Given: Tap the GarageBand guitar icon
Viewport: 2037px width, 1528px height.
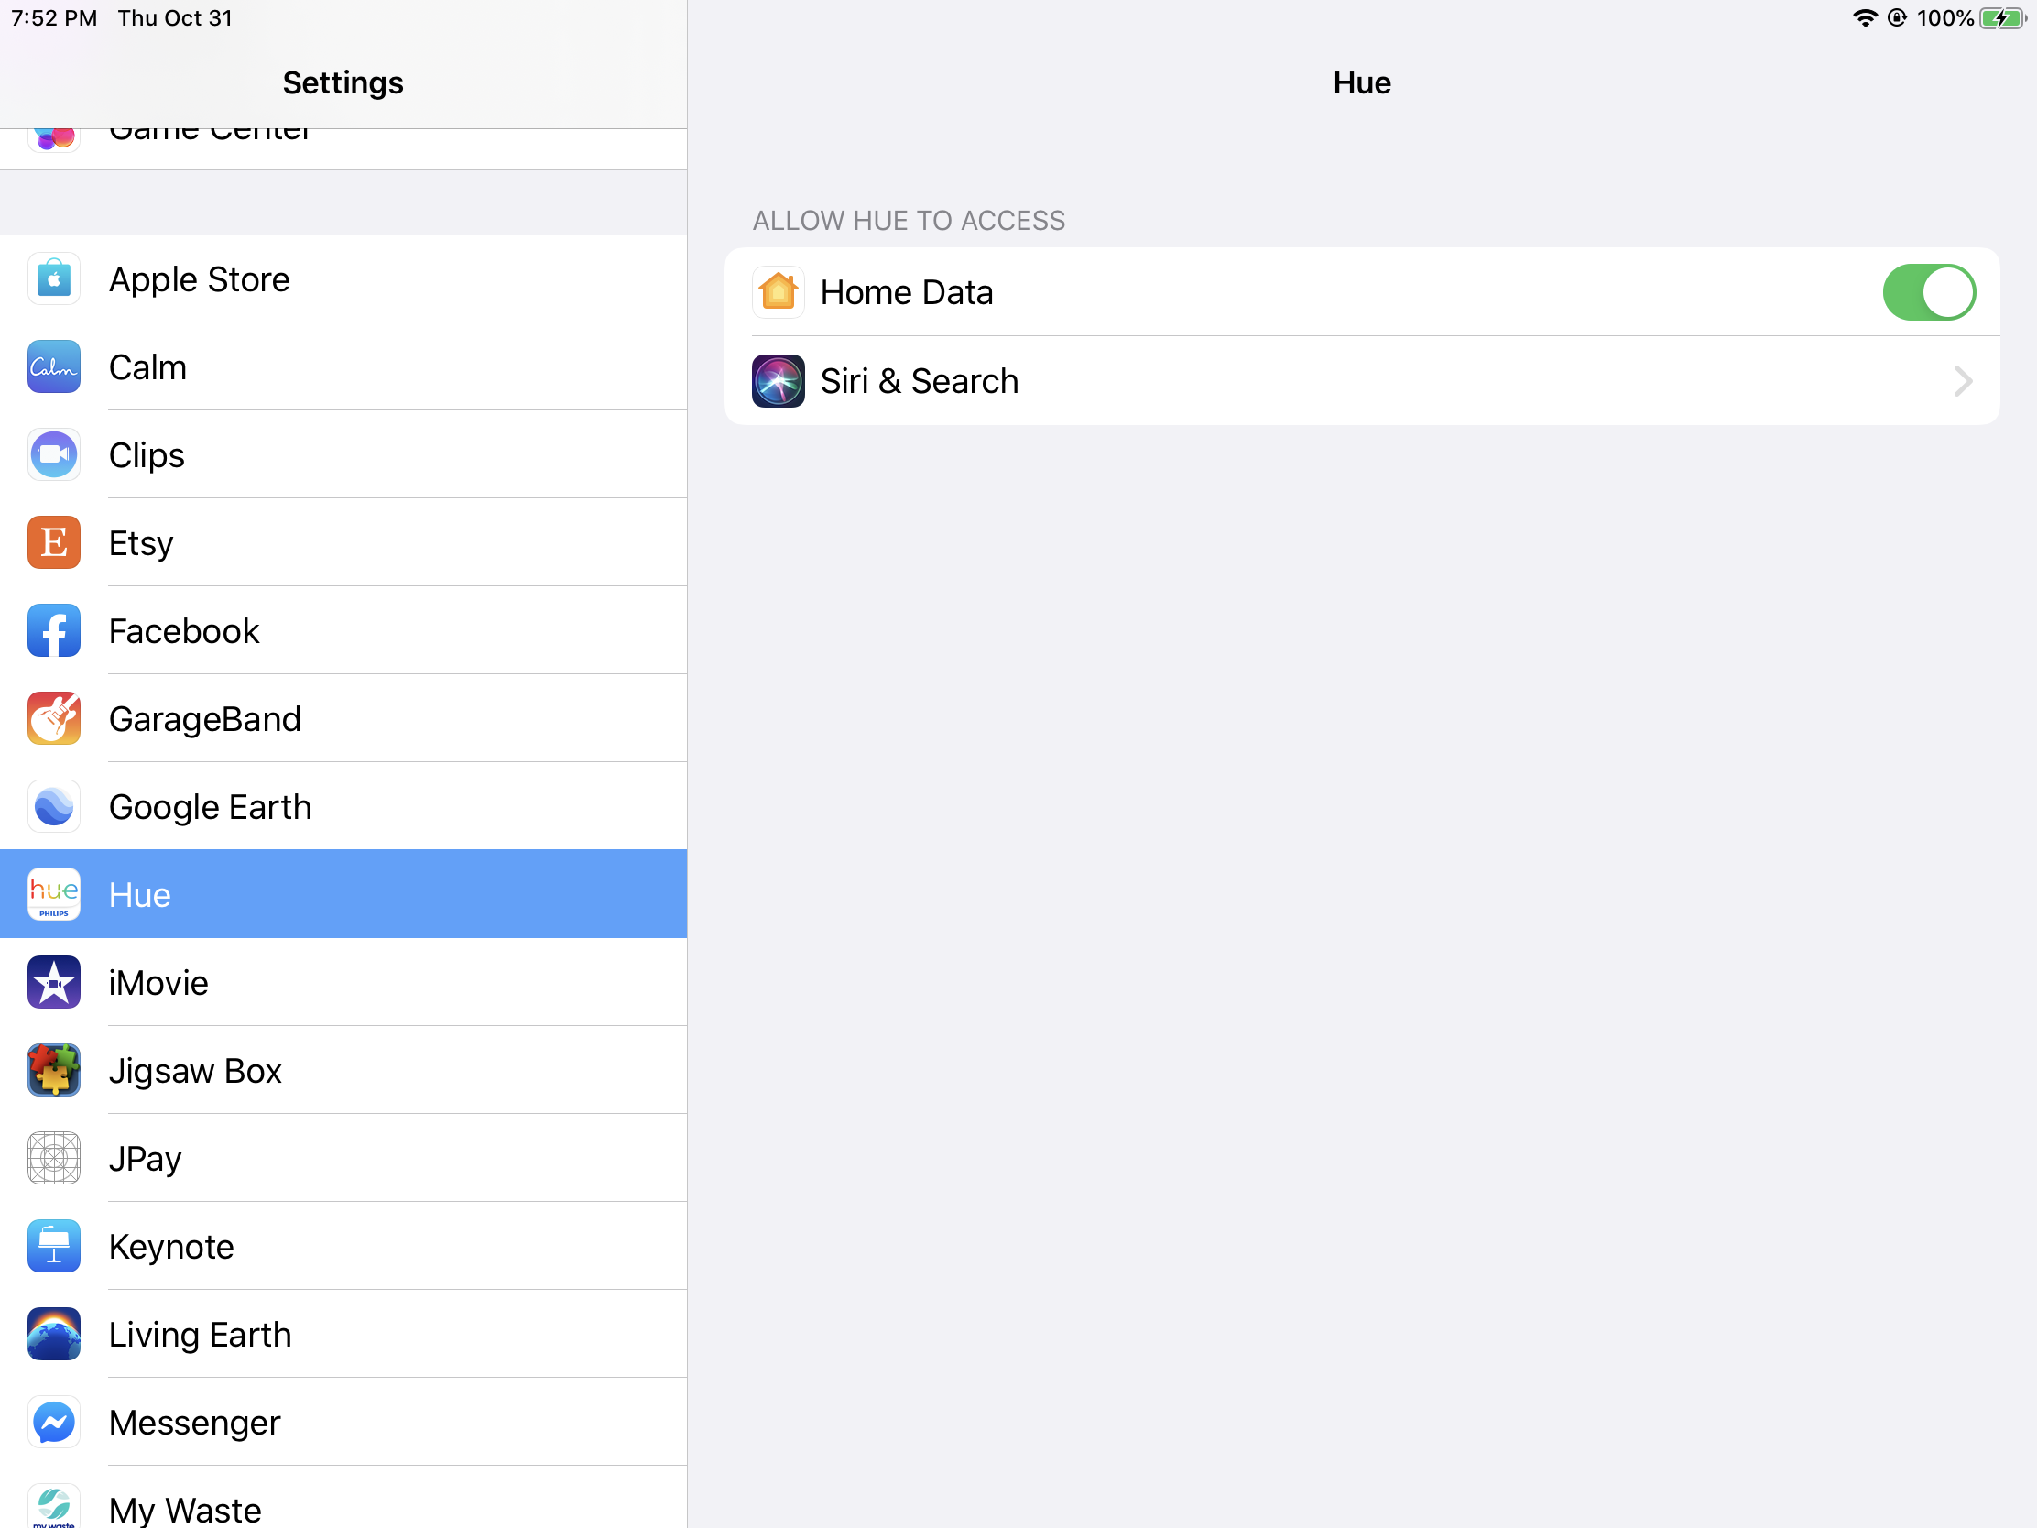Looking at the screenshot, I should click(x=53, y=718).
